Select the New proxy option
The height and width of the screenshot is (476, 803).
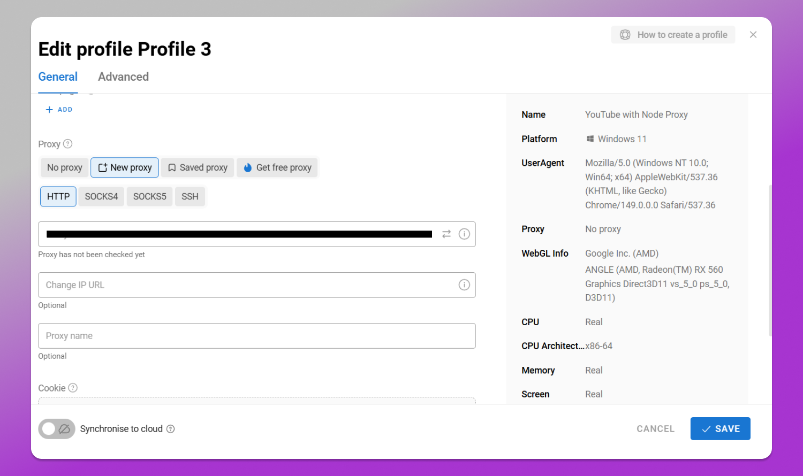click(x=125, y=167)
